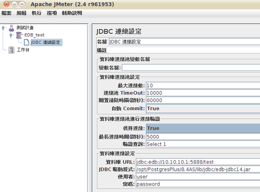Open the 保持連線 True dropdown

click(203, 128)
